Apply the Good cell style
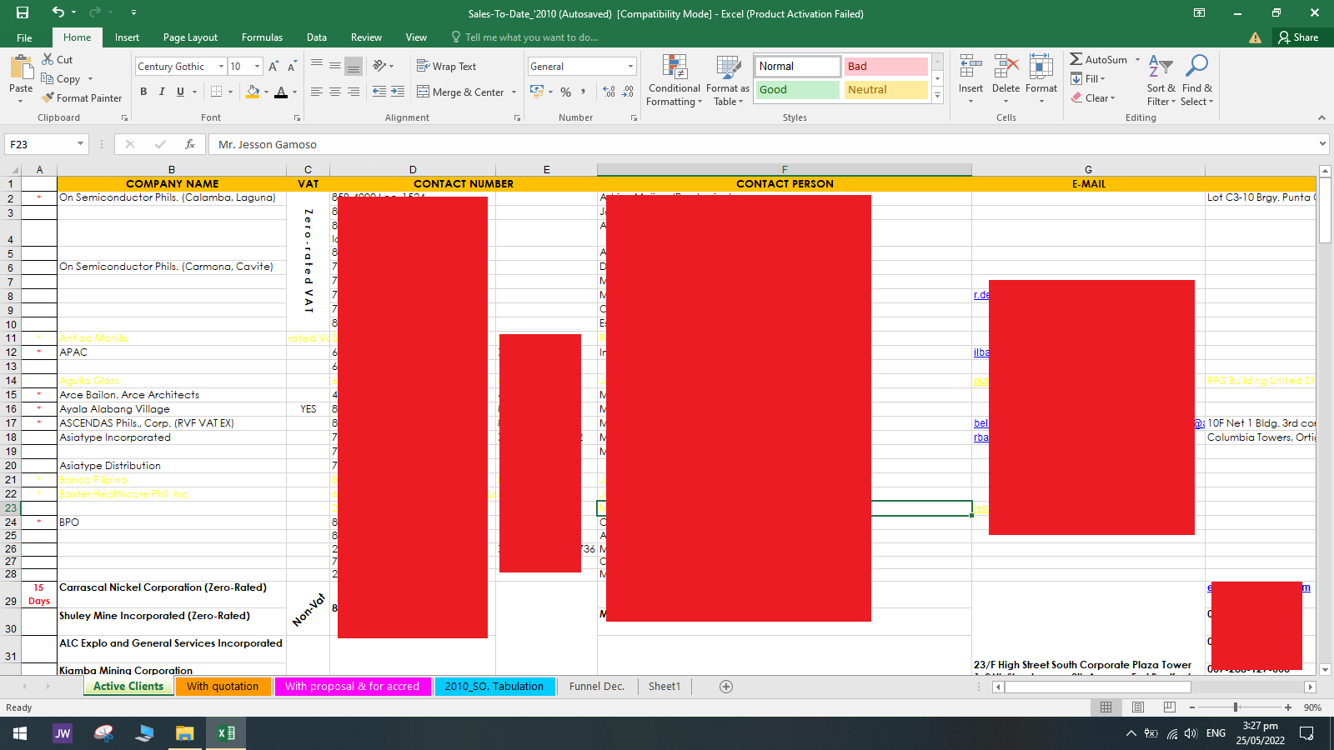The height and width of the screenshot is (750, 1334). point(797,90)
